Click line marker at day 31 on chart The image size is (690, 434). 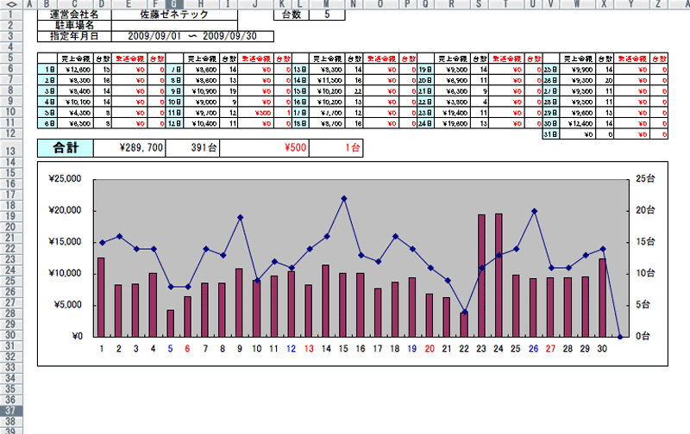tap(620, 336)
